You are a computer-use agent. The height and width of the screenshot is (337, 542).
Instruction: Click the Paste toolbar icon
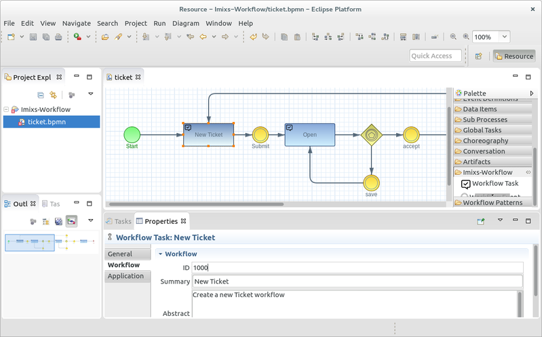(297, 37)
